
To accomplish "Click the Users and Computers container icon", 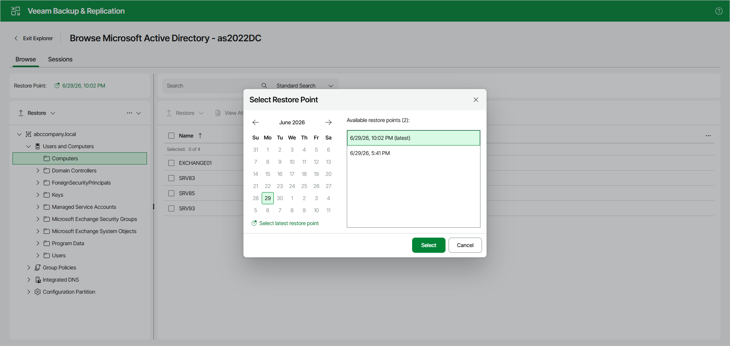I will 38,146.
